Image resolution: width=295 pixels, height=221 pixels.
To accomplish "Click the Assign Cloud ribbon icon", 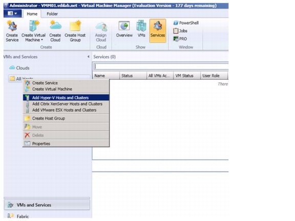I will (101, 32).
